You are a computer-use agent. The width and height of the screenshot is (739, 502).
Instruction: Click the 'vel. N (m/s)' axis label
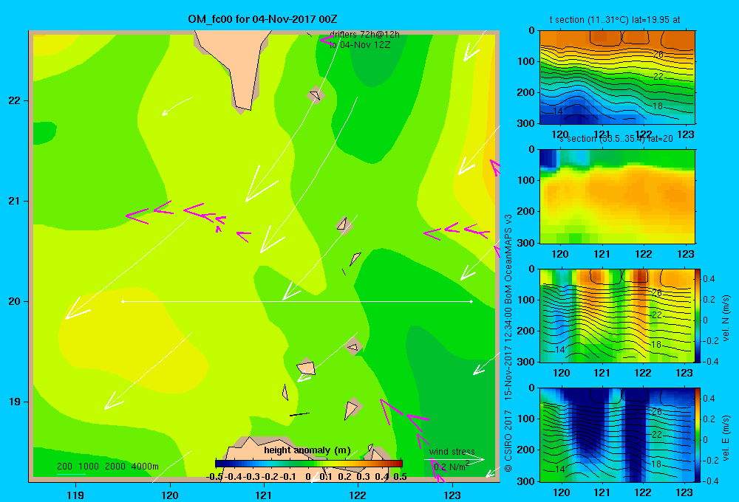(x=726, y=318)
